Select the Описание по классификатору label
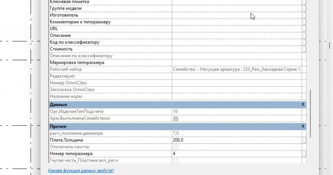The width and height of the screenshot is (333, 175). click(81, 56)
